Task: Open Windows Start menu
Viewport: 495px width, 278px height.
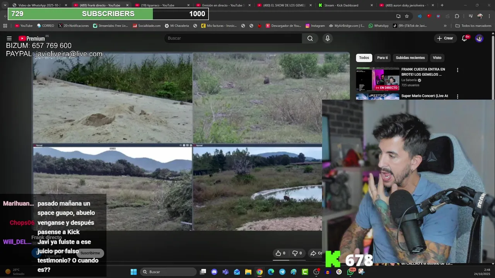Action: click(133, 272)
